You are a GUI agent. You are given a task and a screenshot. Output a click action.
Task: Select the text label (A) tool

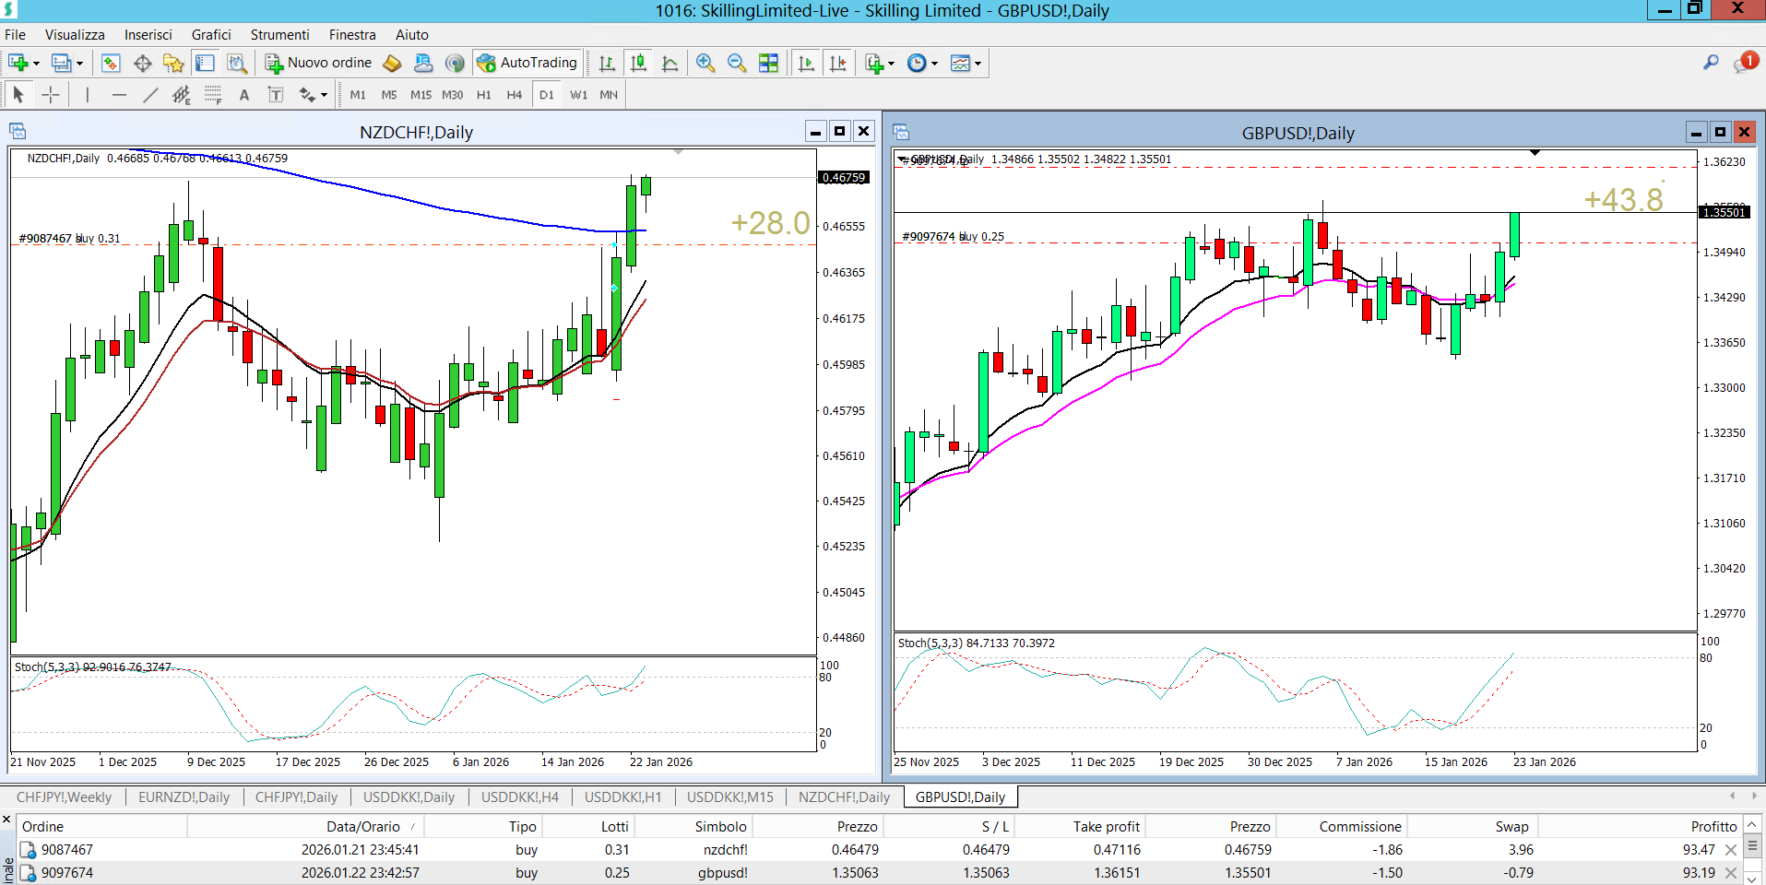click(244, 95)
